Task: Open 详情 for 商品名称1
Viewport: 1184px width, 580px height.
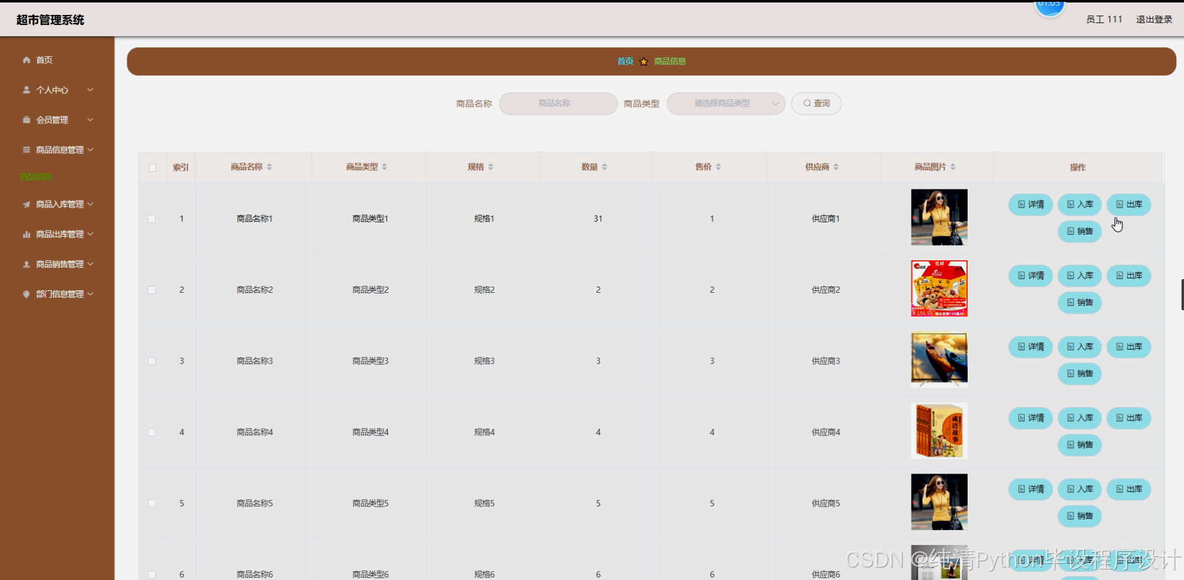Action: pos(1031,204)
